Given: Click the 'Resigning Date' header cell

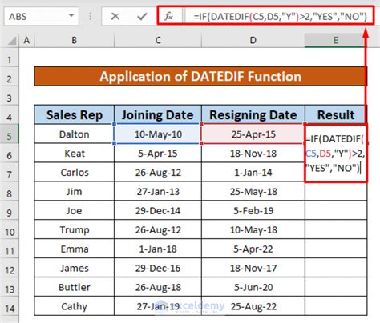Looking at the screenshot, I should click(253, 114).
